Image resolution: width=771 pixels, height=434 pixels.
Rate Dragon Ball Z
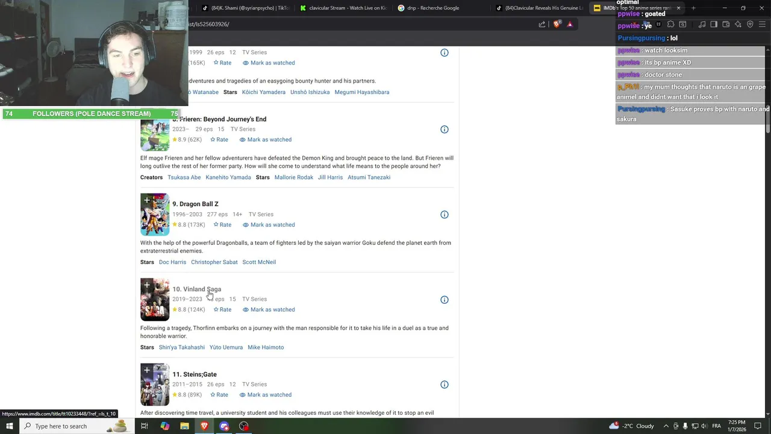(x=222, y=225)
